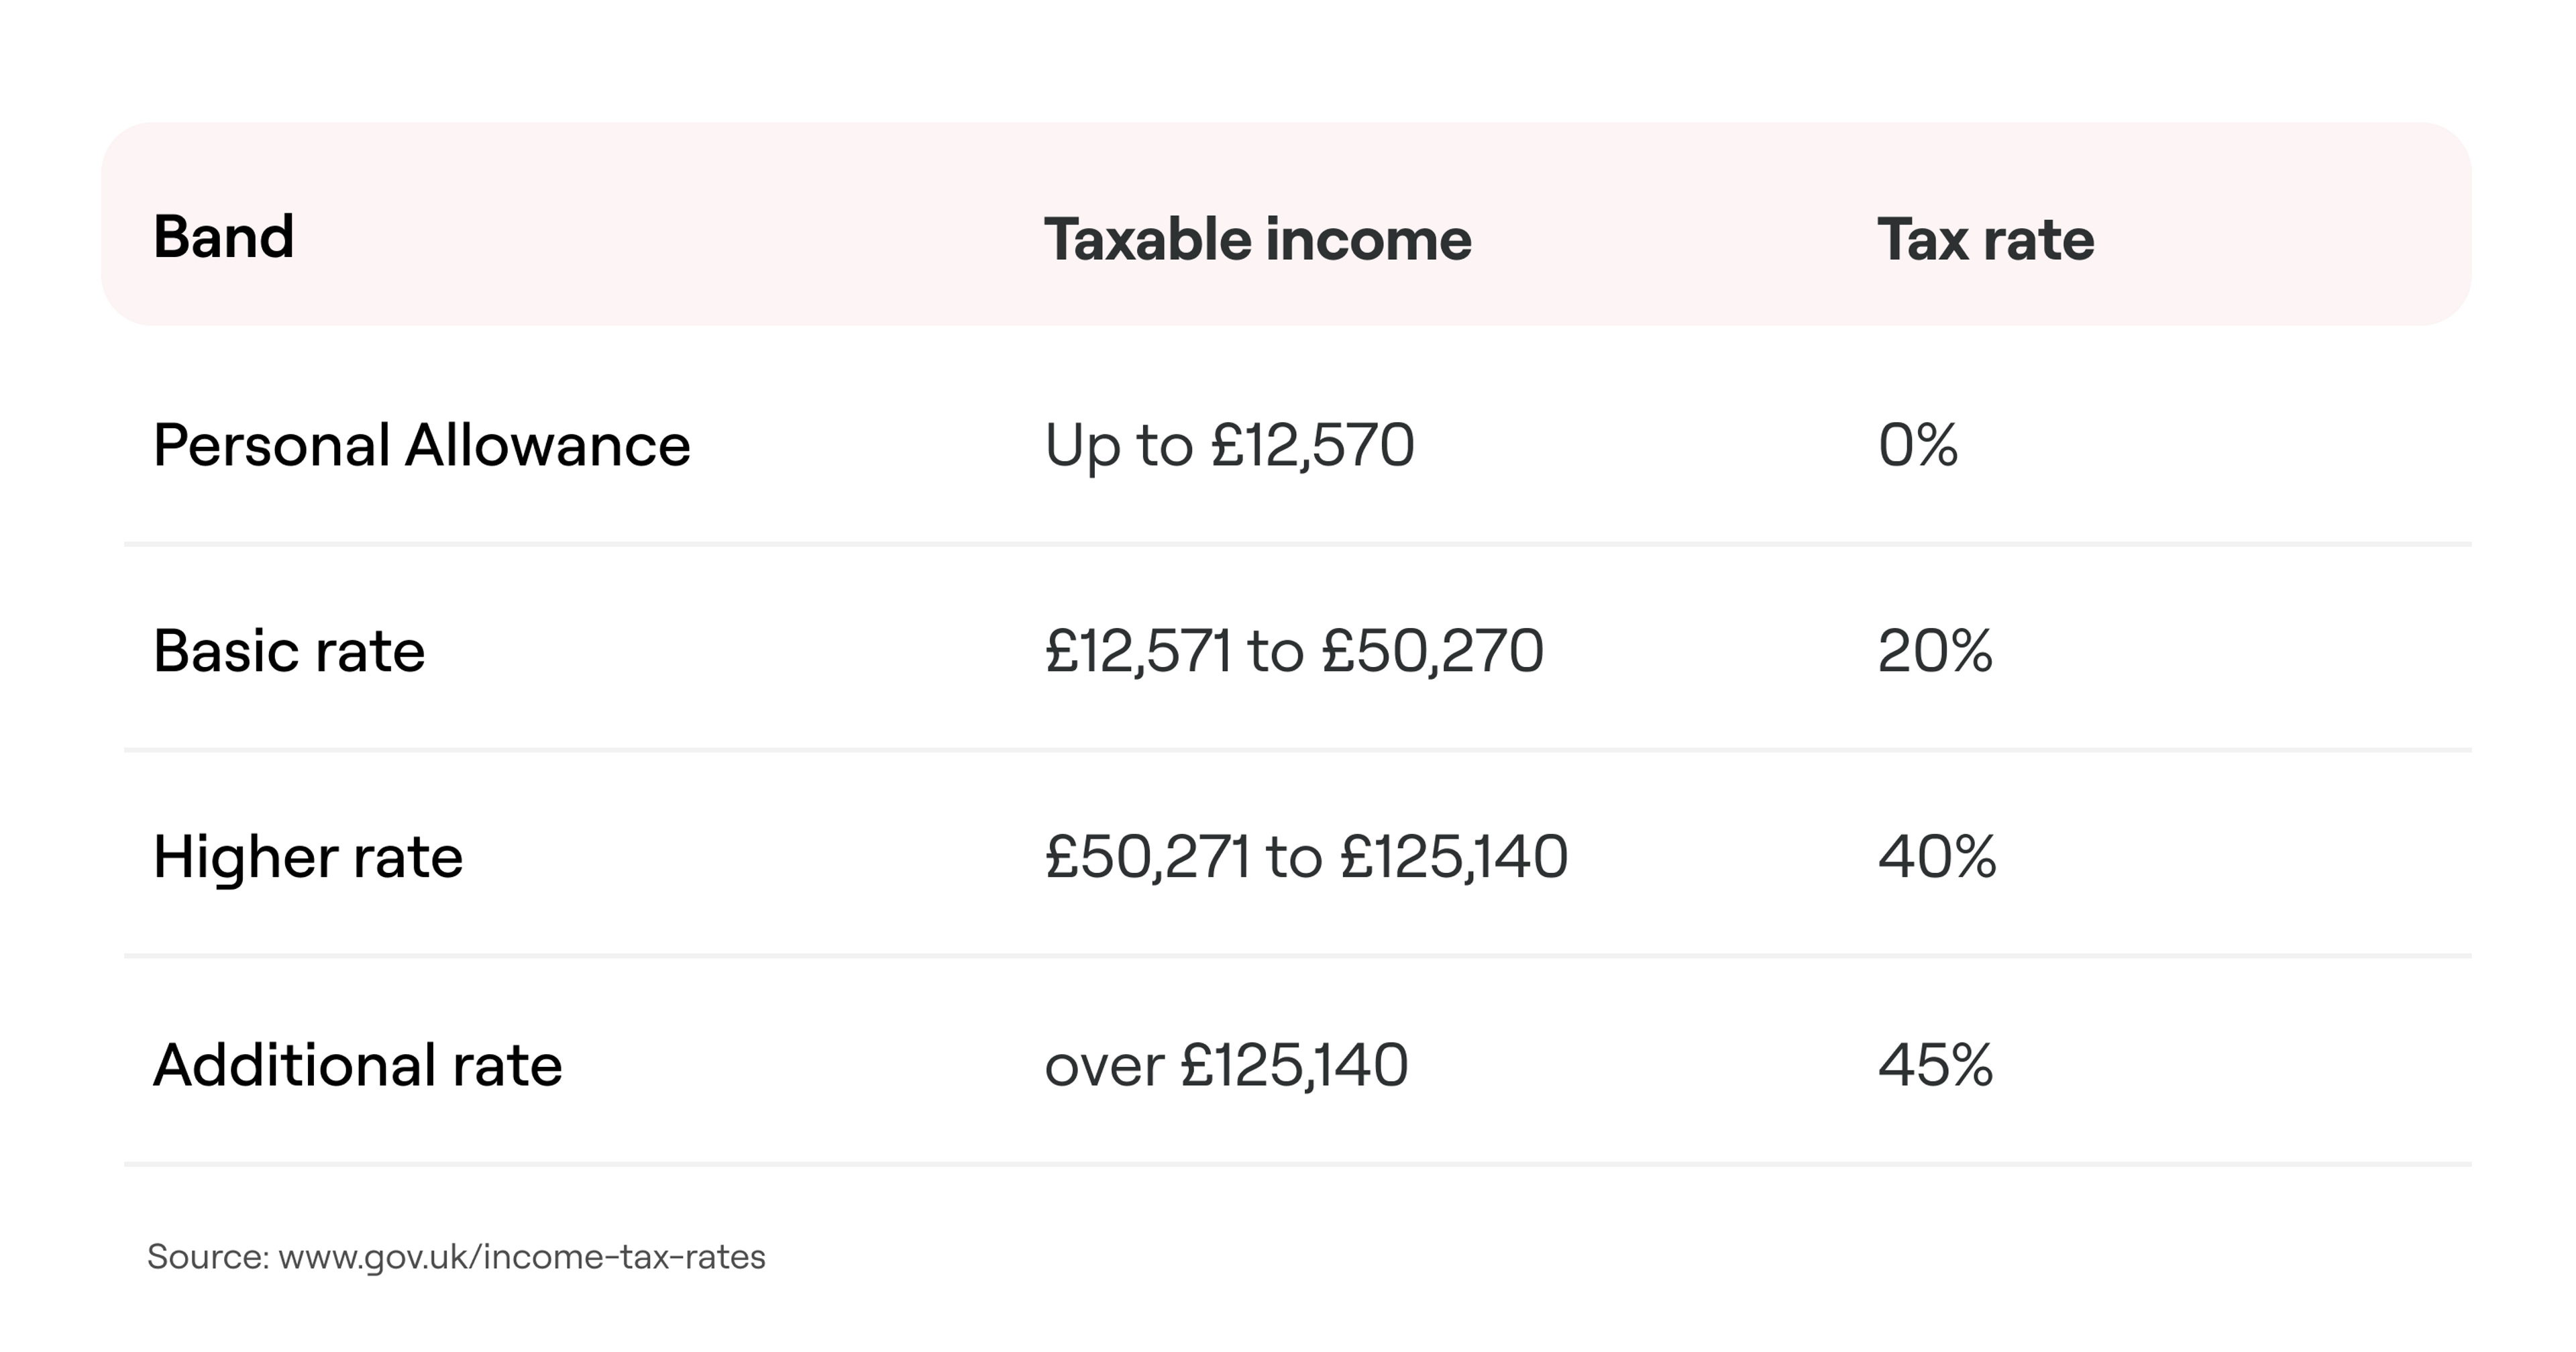Click the 20% tax rate value
2576x1352 pixels.
(x=1935, y=651)
